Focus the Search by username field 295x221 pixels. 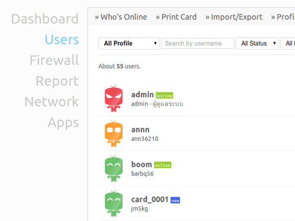pyautogui.click(x=198, y=43)
